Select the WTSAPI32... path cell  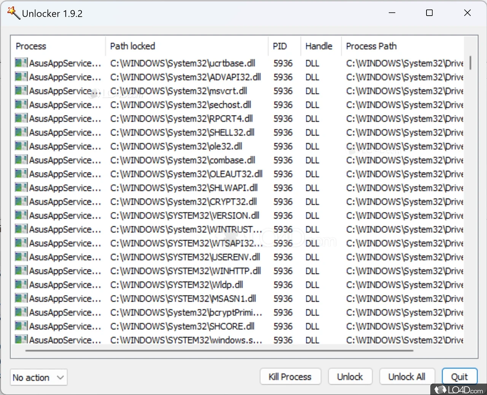(186, 243)
